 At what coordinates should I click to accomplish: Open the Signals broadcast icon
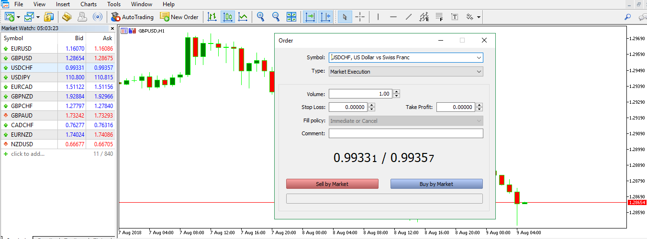97,17
